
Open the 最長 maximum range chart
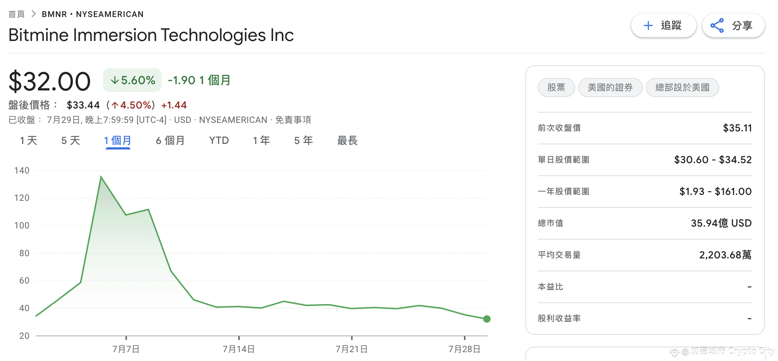(347, 141)
